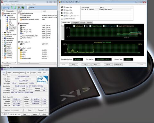The image size is (154, 123).
Task: Toggle CPU #1 / Core #2 graph checkbox
Action: [x=104, y=26]
